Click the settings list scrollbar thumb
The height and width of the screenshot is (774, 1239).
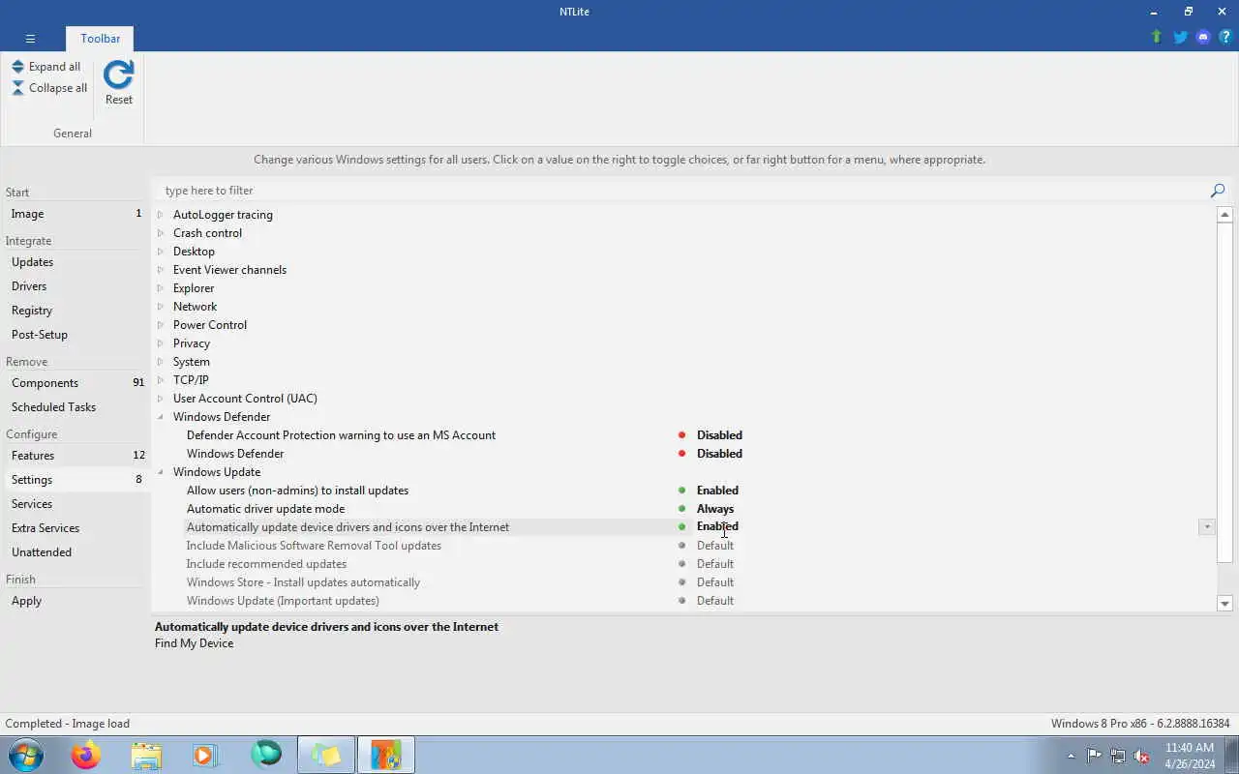1224,392
